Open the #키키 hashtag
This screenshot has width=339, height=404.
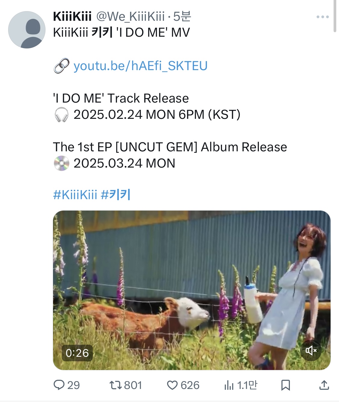[x=115, y=195]
